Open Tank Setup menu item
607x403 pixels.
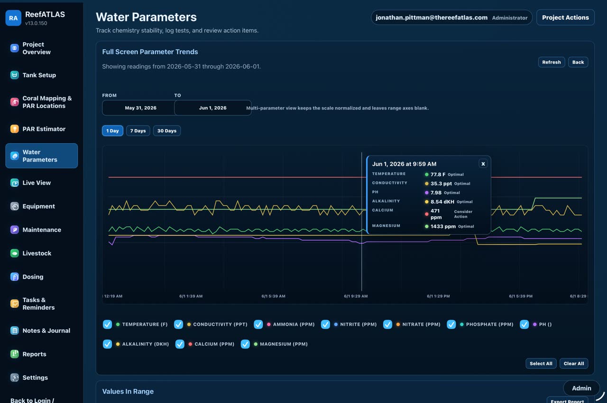[42, 75]
